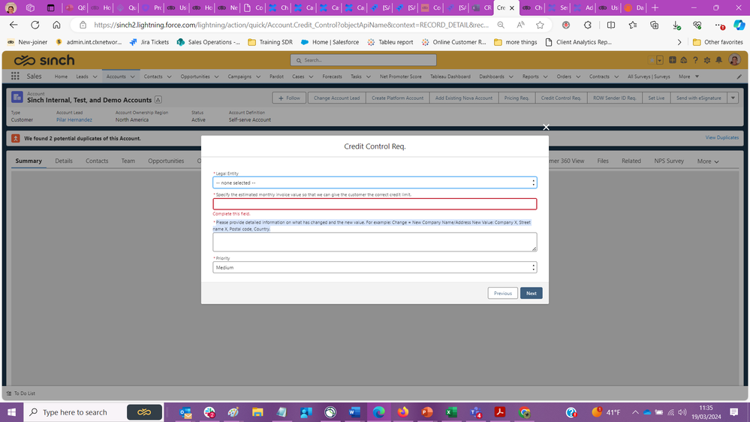Image resolution: width=750 pixels, height=422 pixels.
Task: Click the Previous button in the dialog
Action: (503, 294)
